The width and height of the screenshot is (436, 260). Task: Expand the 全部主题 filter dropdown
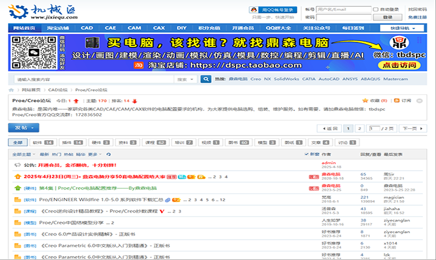point(24,154)
